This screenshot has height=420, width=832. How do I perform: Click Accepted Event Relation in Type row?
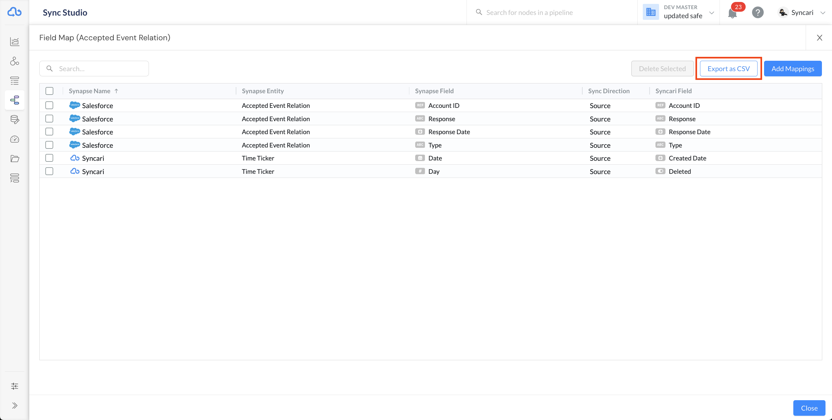(276, 145)
